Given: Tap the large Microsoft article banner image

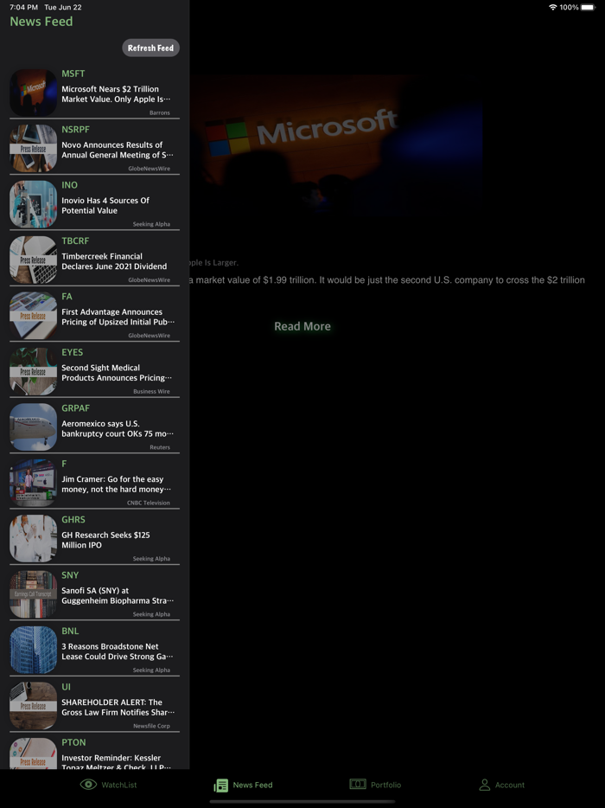Looking at the screenshot, I should click(x=336, y=147).
